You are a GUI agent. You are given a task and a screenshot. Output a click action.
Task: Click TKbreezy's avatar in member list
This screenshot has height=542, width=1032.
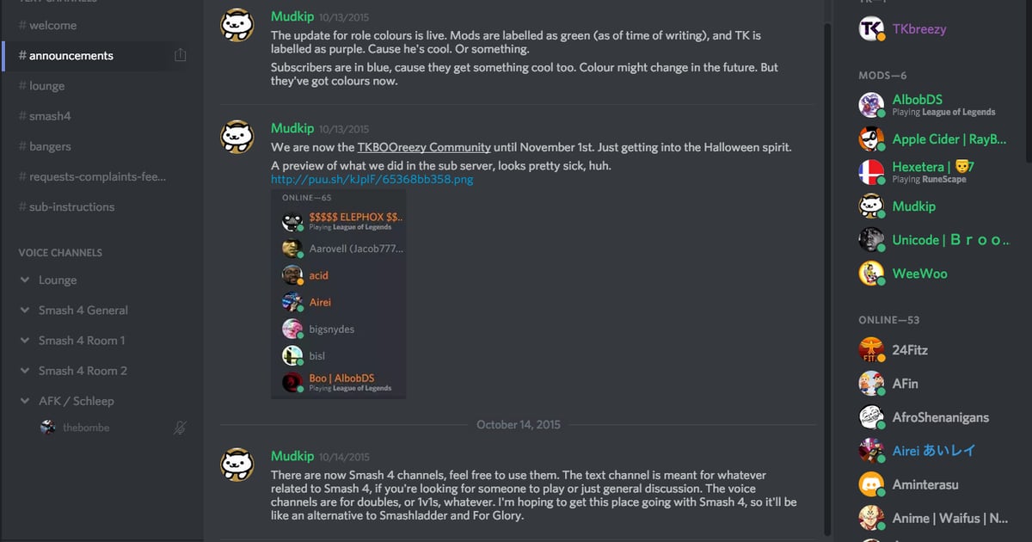point(871,28)
